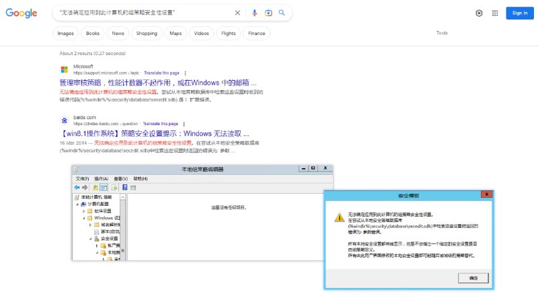Open more options for Microsoft result
The height and width of the screenshot is (300, 538).
pos(186,73)
